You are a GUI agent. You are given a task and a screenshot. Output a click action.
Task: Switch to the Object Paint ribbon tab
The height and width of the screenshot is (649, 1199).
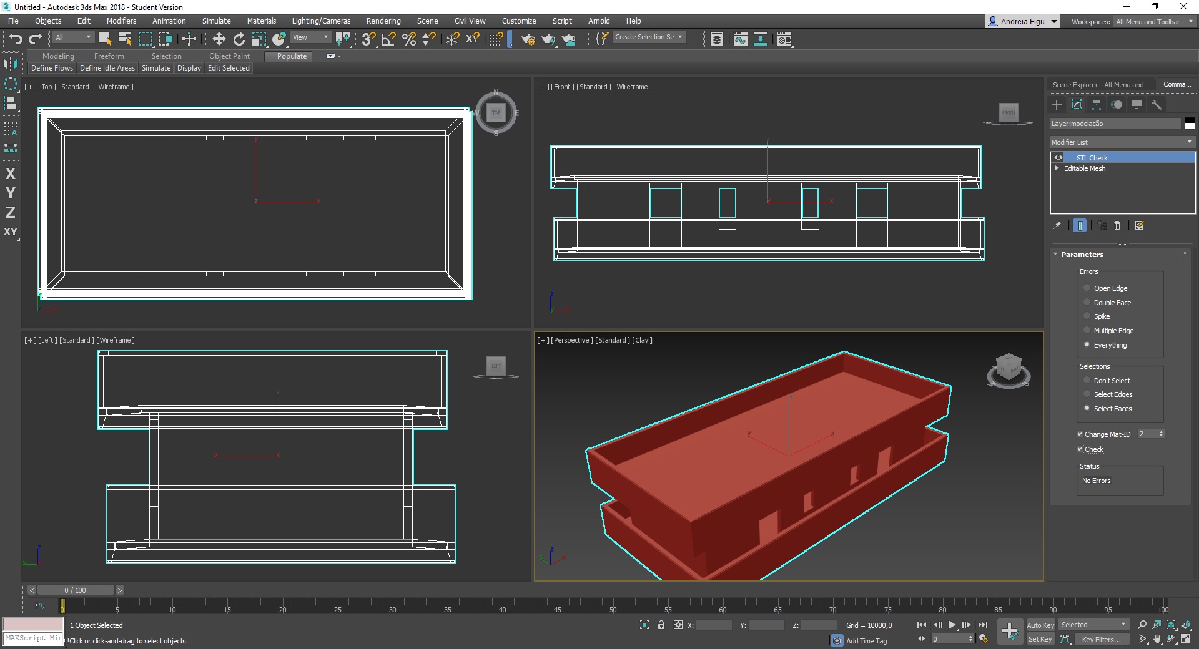click(229, 56)
